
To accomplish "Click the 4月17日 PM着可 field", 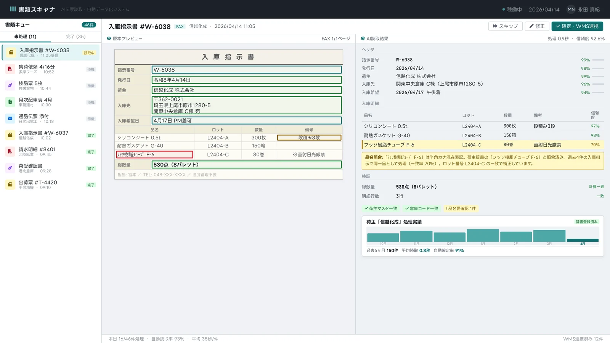I will [x=247, y=120].
